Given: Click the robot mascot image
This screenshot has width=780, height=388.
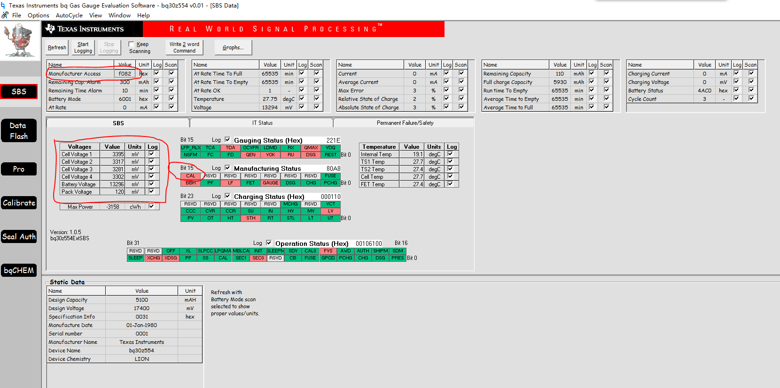Looking at the screenshot, I should (19, 40).
